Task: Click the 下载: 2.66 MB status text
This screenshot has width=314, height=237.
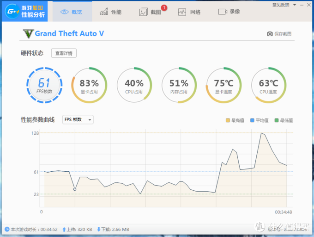Action: pos(115,230)
